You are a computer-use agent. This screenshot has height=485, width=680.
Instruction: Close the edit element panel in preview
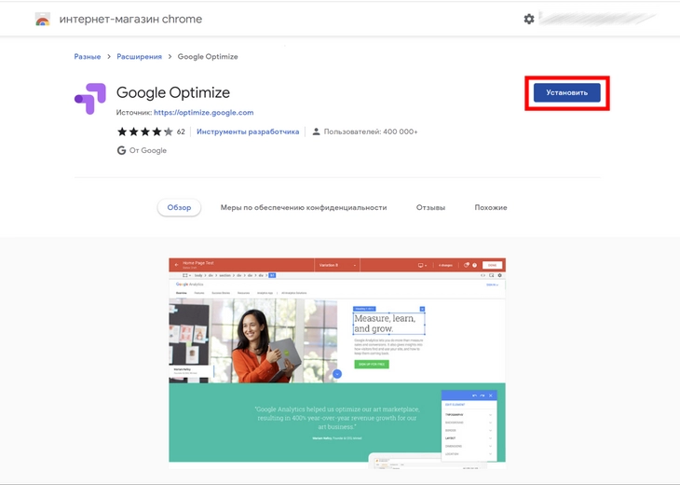491,395
